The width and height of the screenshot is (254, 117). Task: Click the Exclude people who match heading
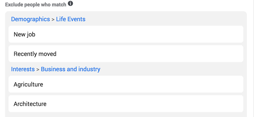point(36,5)
